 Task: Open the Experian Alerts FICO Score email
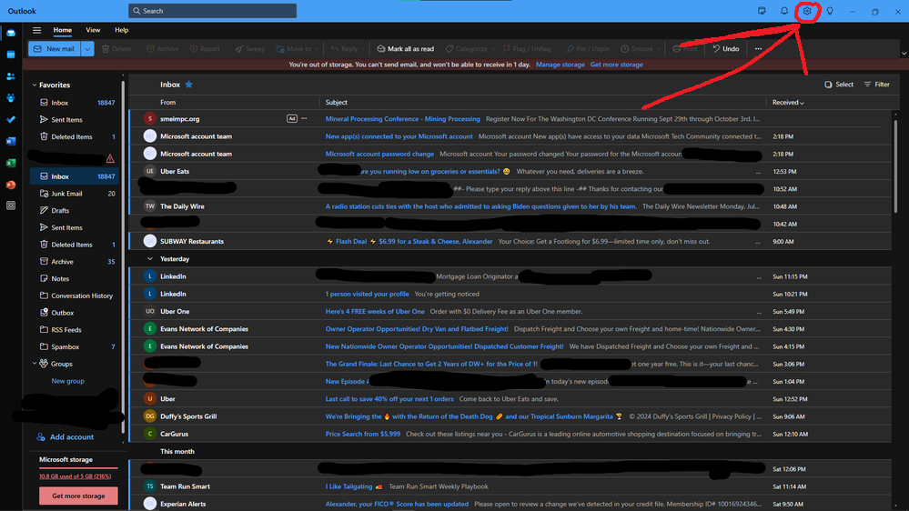point(510,504)
